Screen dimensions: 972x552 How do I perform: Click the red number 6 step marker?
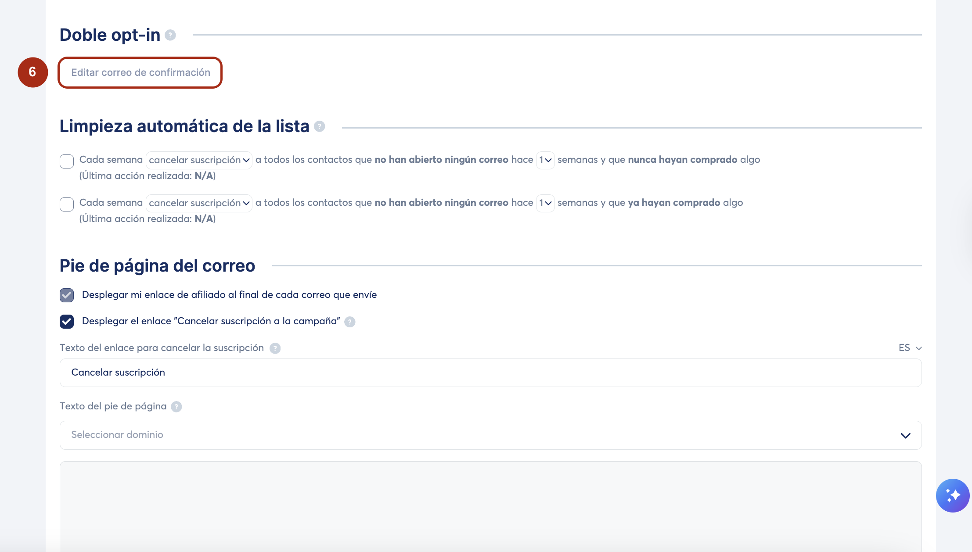point(32,72)
